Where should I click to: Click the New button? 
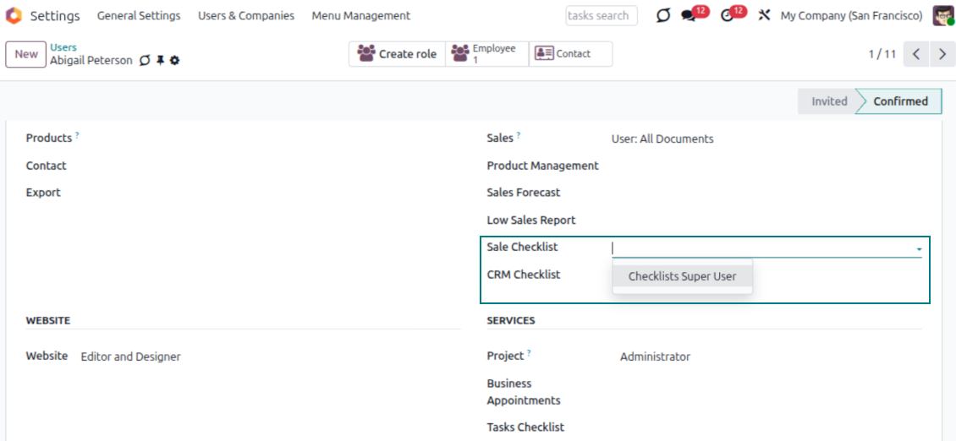tap(26, 54)
